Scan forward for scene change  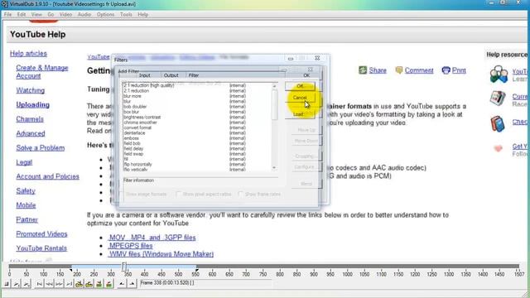point(108,284)
